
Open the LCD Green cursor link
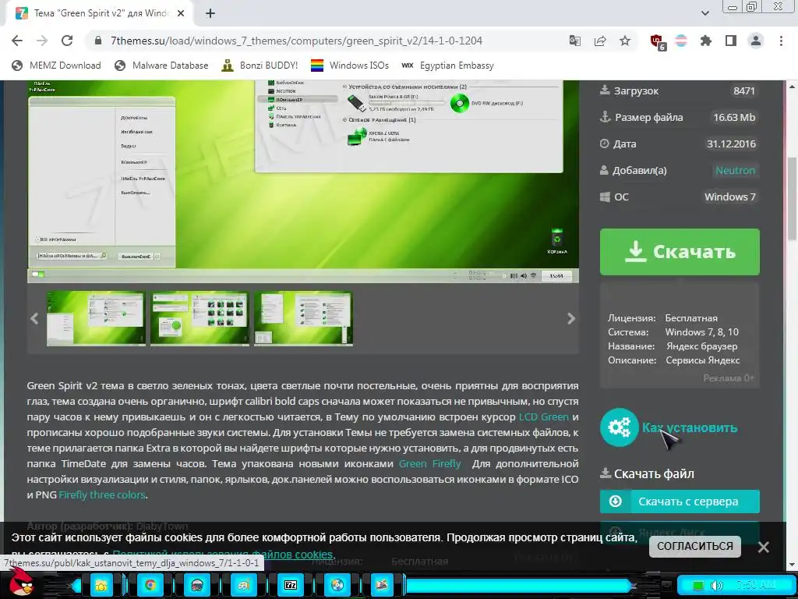[x=543, y=416]
